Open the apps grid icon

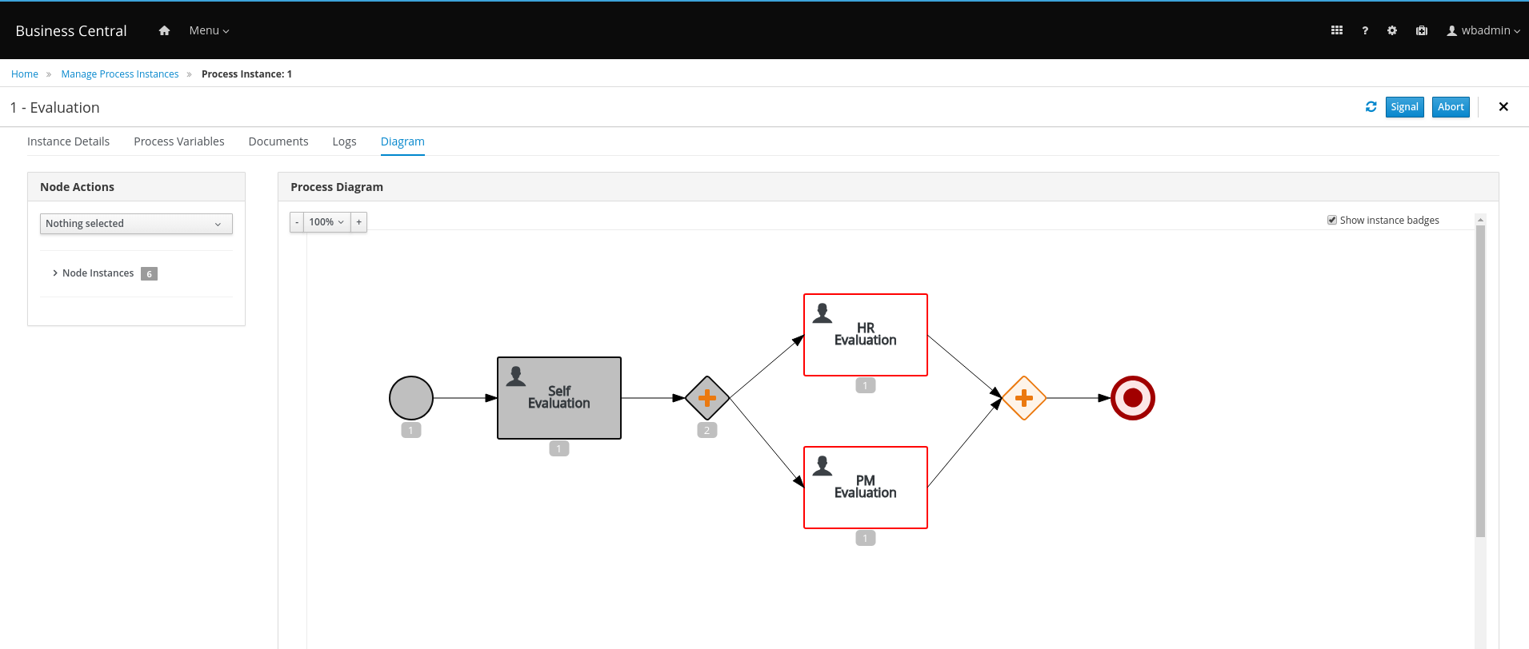point(1336,30)
